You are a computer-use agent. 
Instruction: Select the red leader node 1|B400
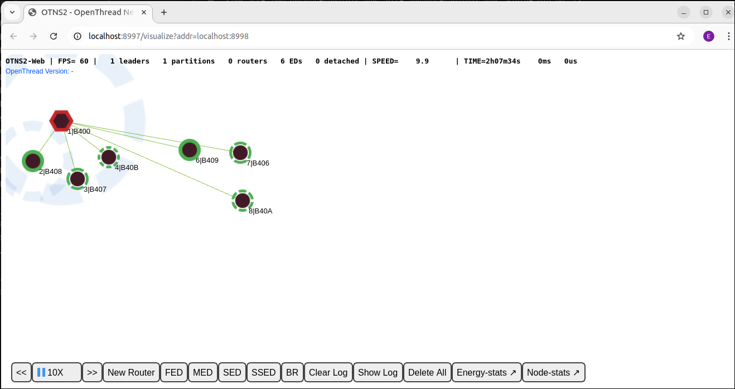(x=61, y=120)
